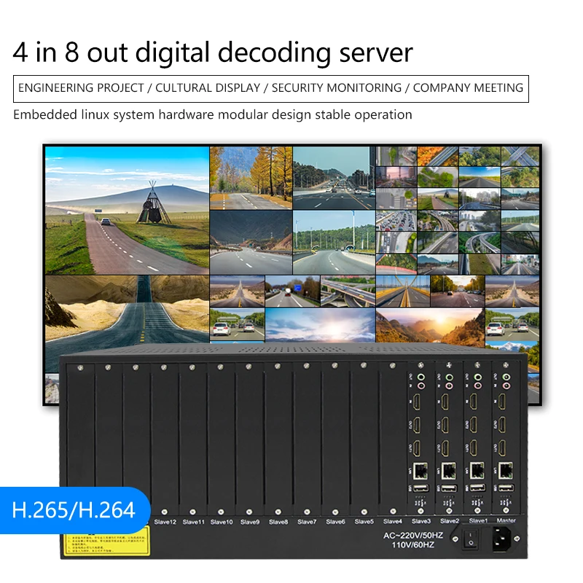Click the 'Slave10' slot label

pyautogui.click(x=222, y=522)
